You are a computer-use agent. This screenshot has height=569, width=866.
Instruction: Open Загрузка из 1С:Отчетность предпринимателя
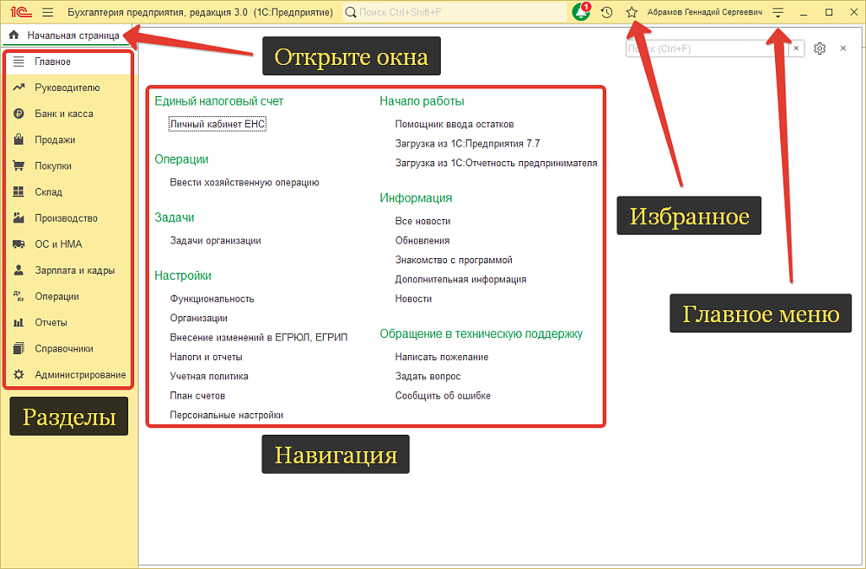(x=496, y=163)
